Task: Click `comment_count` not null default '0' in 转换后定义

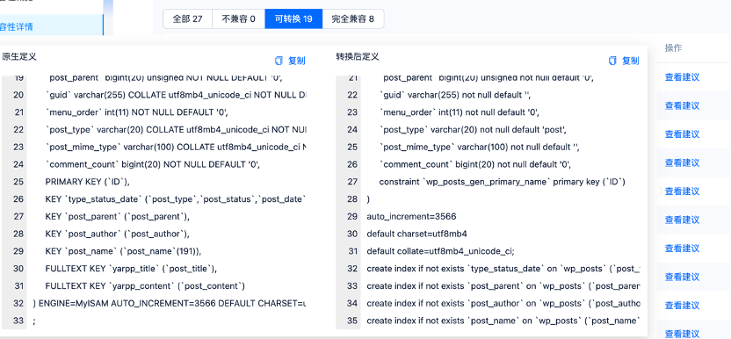Action: 475,164
